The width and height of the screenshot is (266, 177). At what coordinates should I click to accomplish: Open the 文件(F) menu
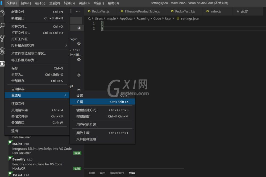11,3
